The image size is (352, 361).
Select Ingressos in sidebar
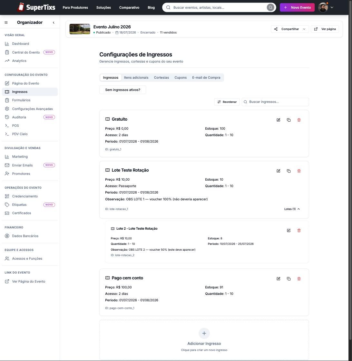(x=30, y=92)
